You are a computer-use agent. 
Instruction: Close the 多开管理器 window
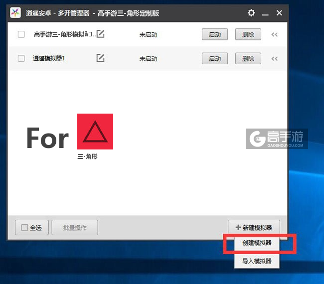point(279,13)
